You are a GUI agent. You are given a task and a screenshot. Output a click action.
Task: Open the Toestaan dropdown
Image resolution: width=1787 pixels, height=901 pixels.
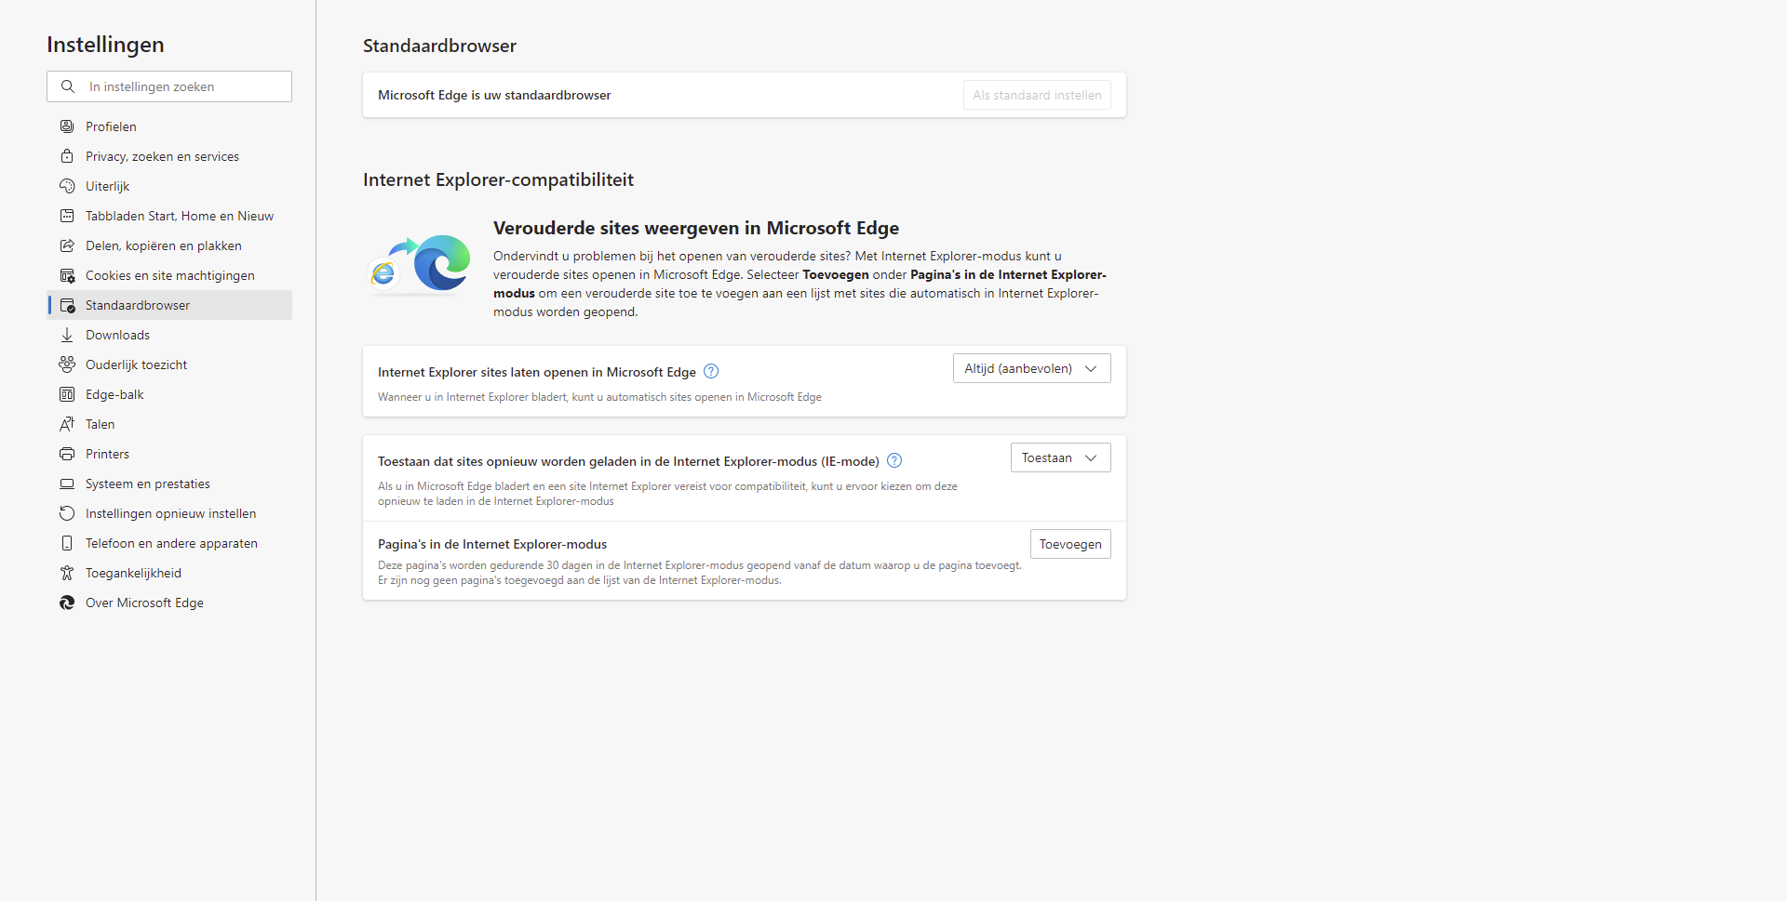(1061, 457)
